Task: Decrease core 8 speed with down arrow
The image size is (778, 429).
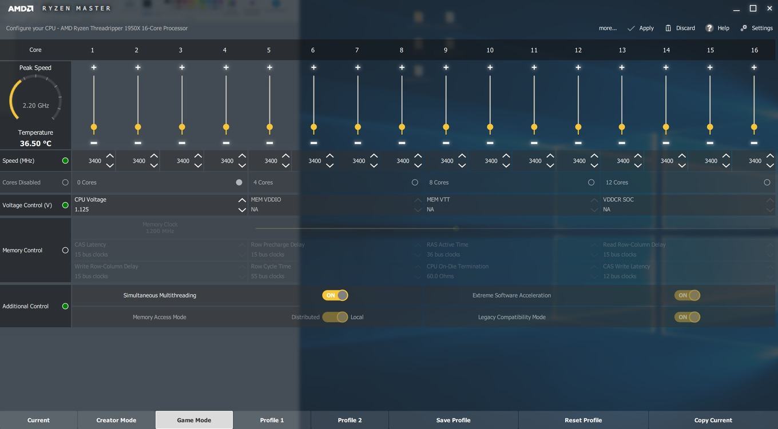Action: pyautogui.click(x=418, y=166)
